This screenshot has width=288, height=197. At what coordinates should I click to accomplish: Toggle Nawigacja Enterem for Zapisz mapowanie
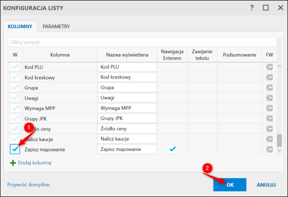[172, 149]
